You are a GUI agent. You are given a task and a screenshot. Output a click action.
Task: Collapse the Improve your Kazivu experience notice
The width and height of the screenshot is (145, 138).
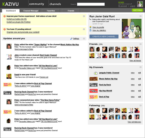point(84,16)
